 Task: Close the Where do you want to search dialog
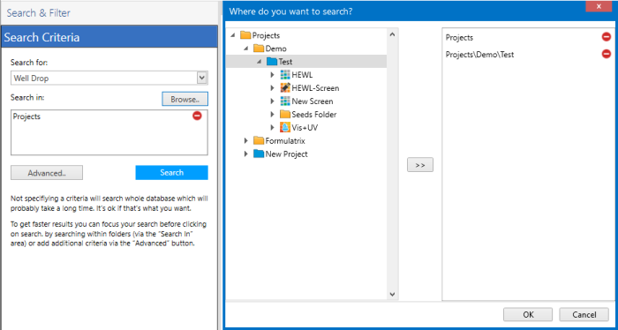599,6
